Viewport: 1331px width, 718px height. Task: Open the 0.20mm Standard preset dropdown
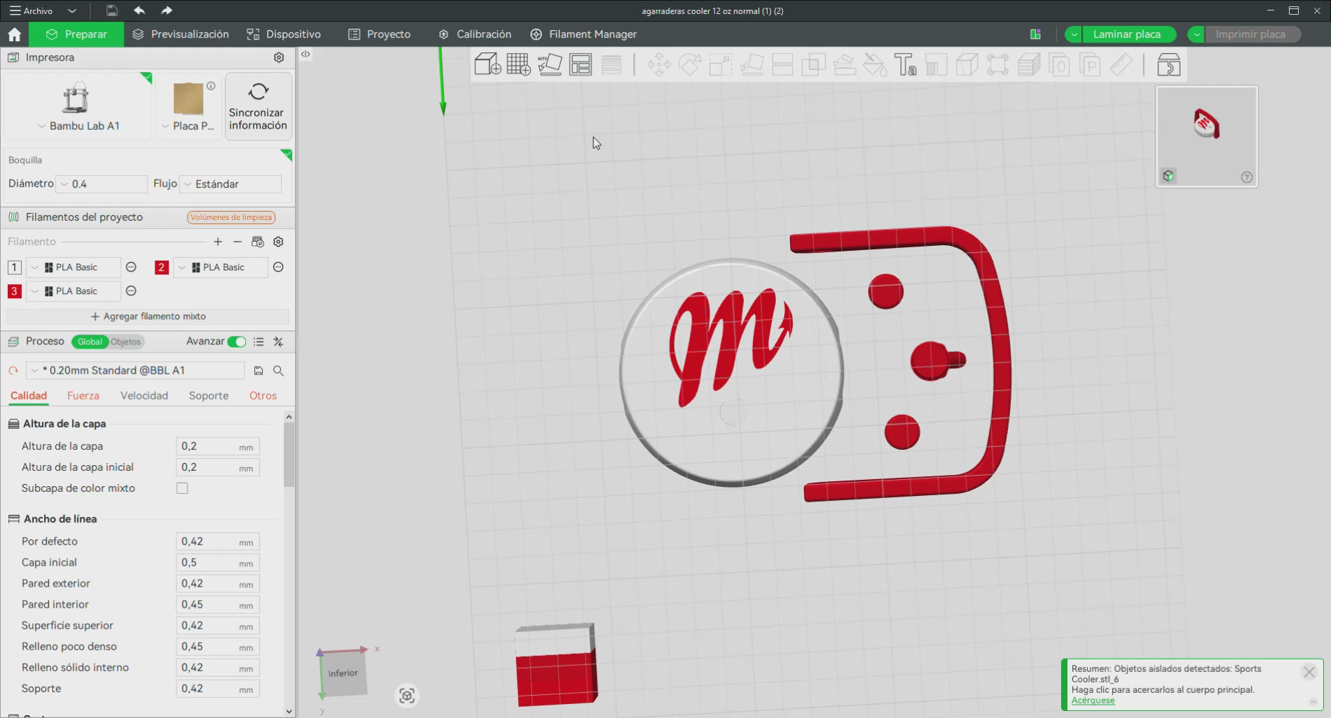[x=135, y=371]
